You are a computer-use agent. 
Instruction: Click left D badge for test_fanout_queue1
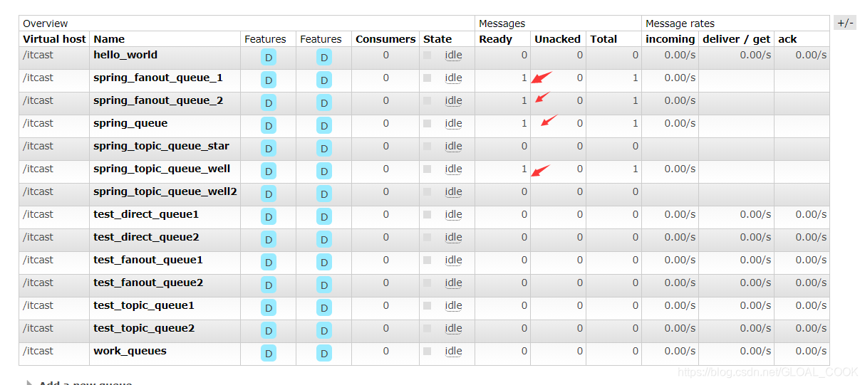pos(269,263)
